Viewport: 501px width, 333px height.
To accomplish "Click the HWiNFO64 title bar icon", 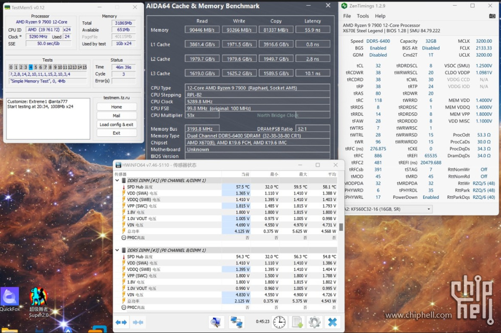I will 118,165.
